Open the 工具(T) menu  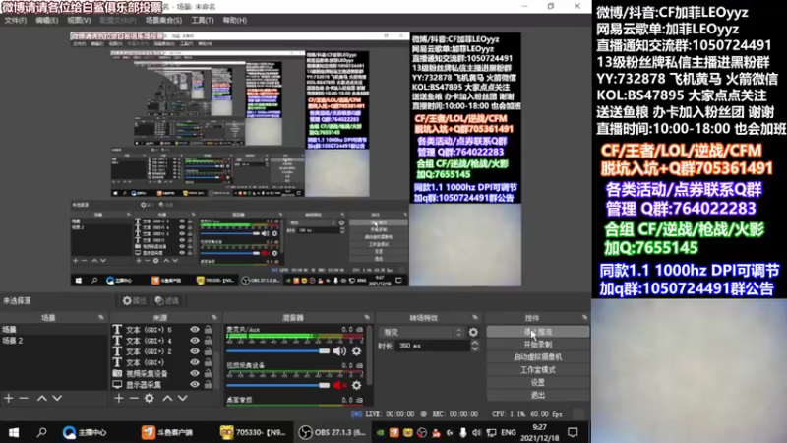coord(203,20)
